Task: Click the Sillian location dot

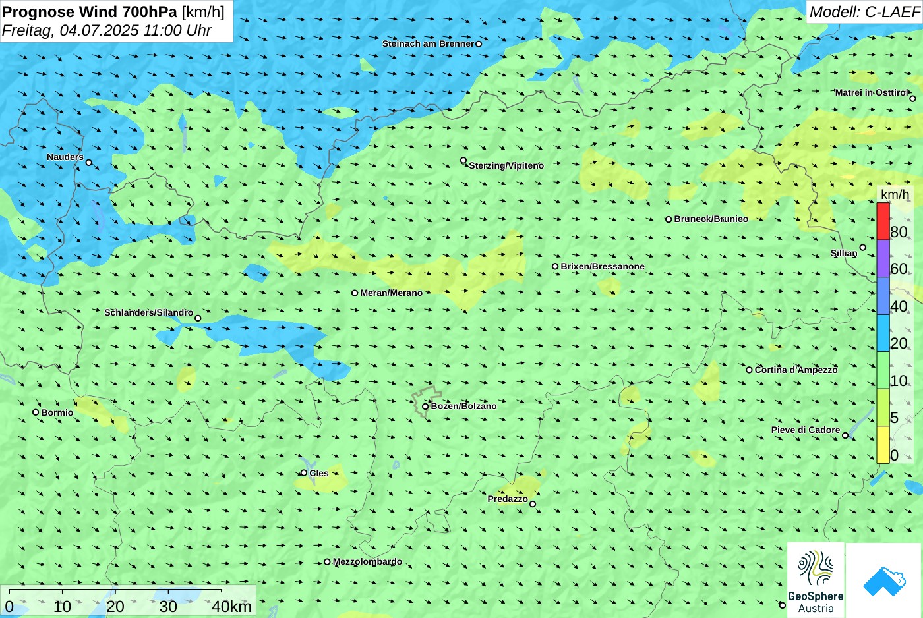Action: (x=863, y=248)
